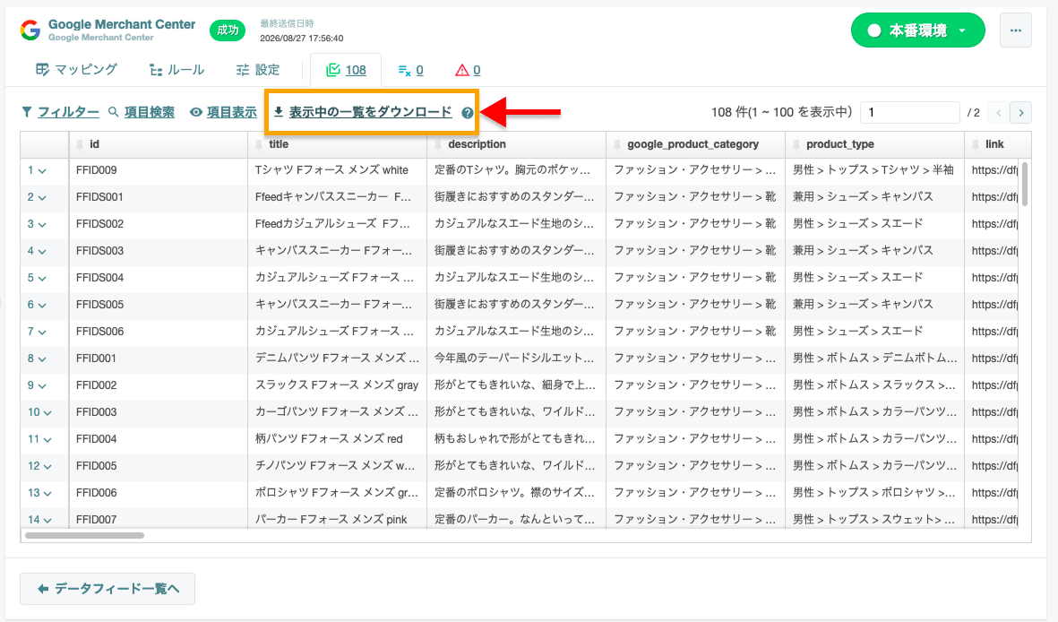
Task: Open the 設定 tab
Action: (x=258, y=70)
